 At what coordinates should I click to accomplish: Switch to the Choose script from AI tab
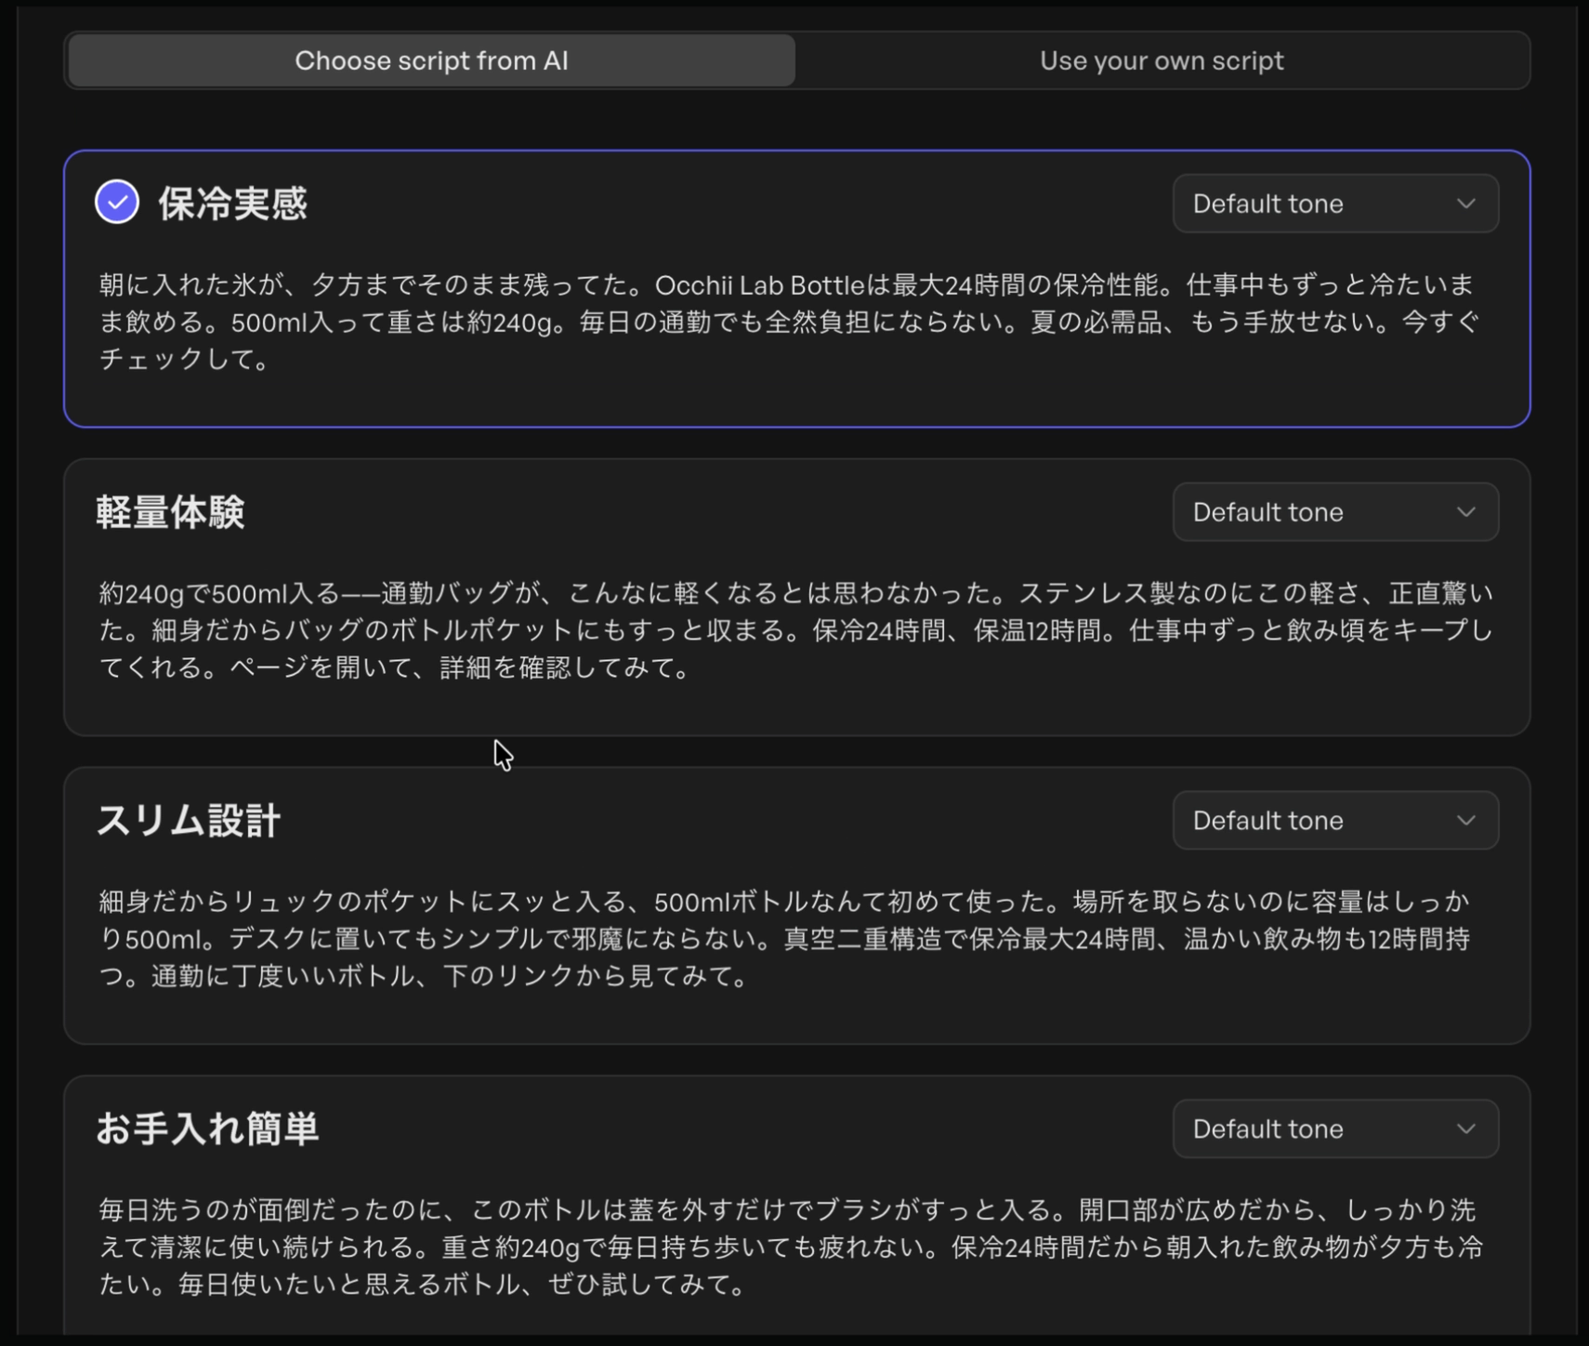tap(432, 61)
